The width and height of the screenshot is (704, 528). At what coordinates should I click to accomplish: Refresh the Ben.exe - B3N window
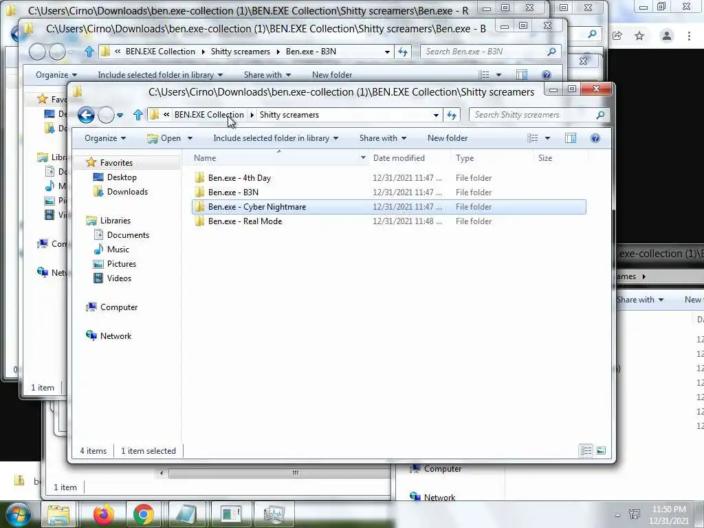click(x=403, y=52)
